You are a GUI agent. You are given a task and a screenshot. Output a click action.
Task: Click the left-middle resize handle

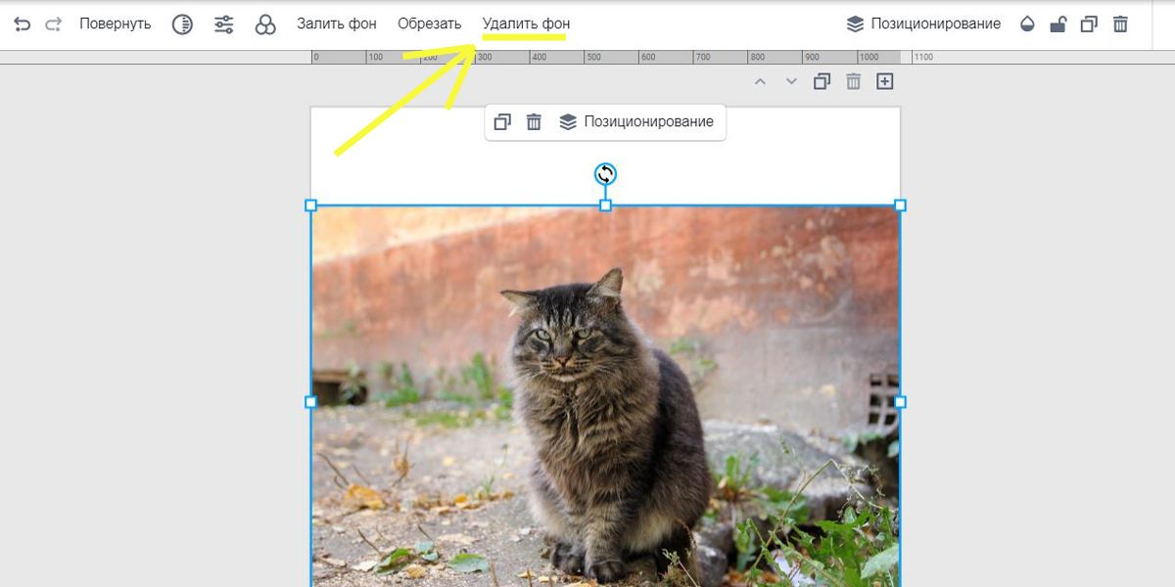coord(311,402)
